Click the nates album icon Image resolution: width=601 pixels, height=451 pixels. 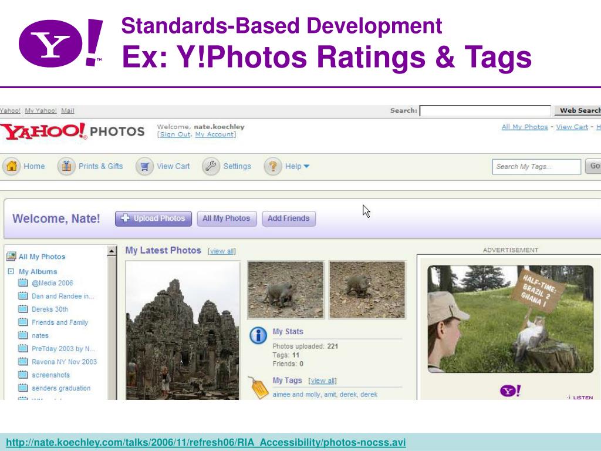tap(23, 335)
